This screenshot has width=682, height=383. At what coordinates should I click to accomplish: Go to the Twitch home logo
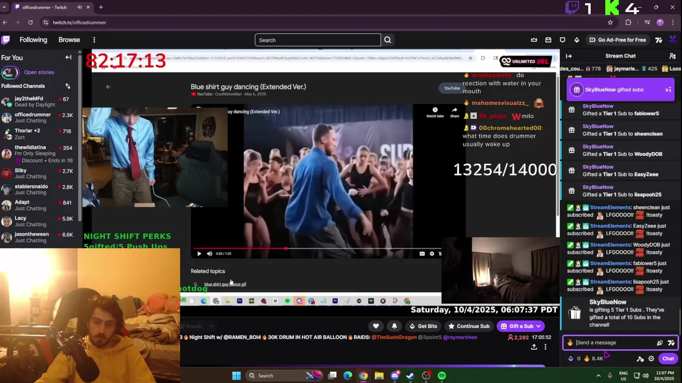(x=6, y=40)
